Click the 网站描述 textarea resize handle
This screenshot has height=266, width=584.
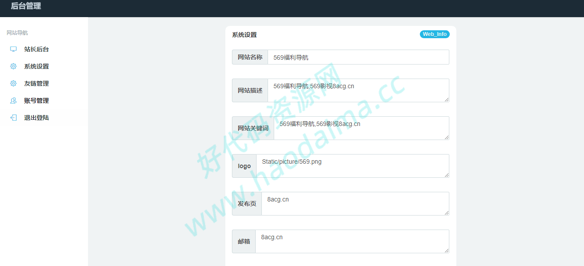point(446,99)
